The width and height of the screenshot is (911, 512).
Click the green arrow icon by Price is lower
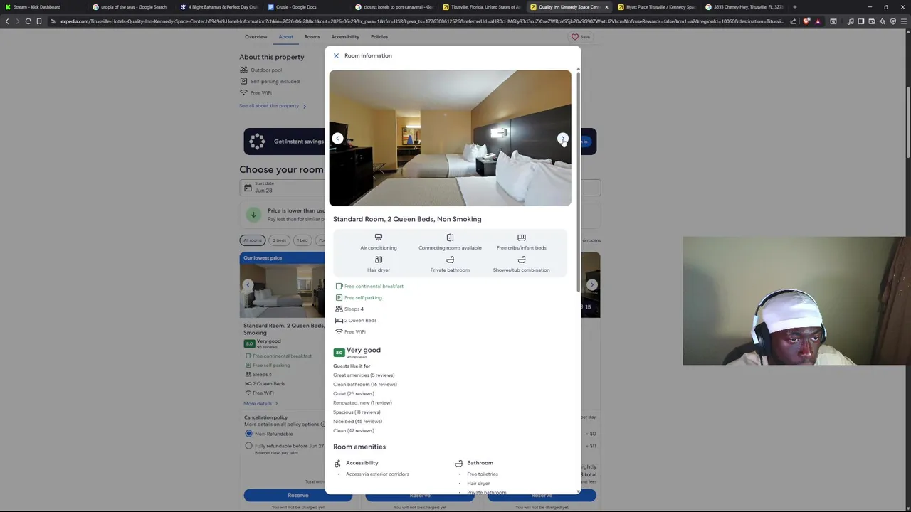253,214
